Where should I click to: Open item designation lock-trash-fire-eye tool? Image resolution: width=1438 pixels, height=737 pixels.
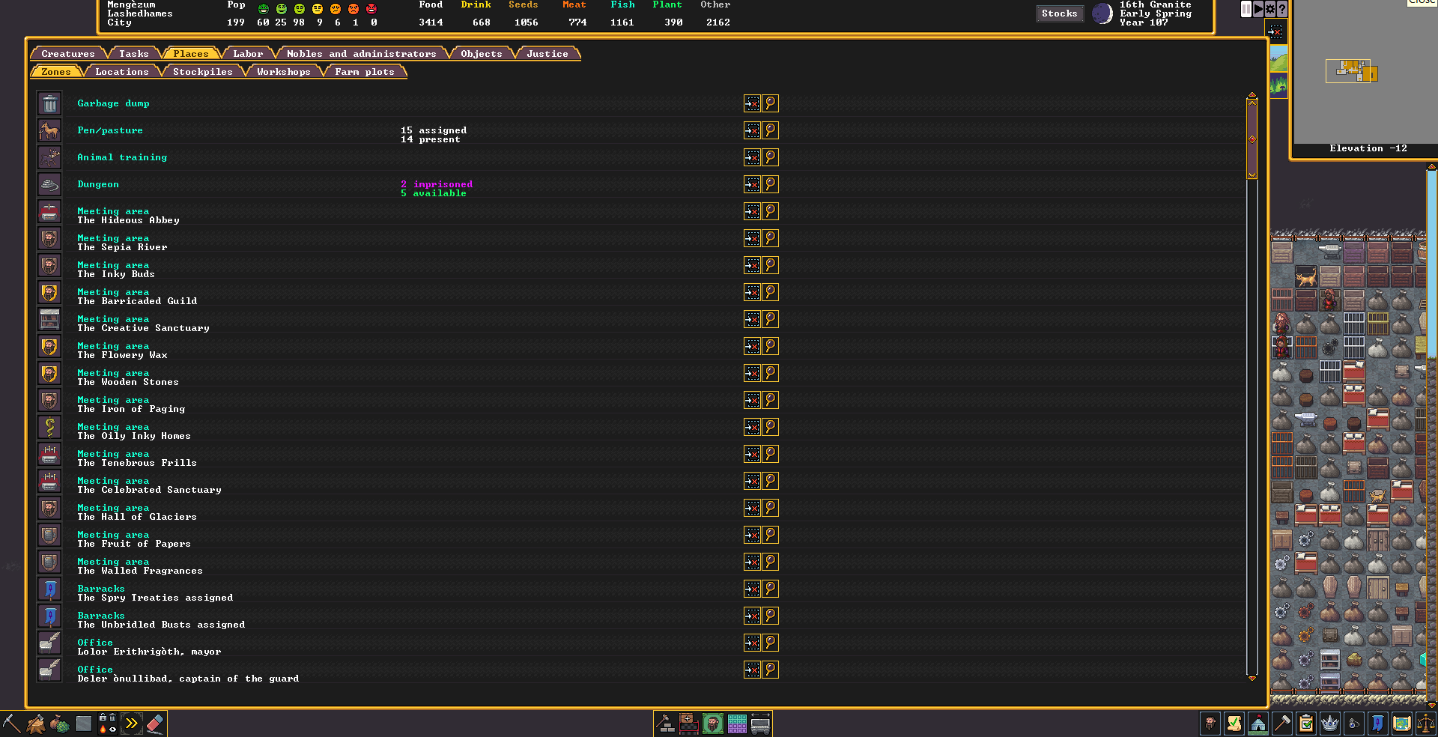pos(107,724)
